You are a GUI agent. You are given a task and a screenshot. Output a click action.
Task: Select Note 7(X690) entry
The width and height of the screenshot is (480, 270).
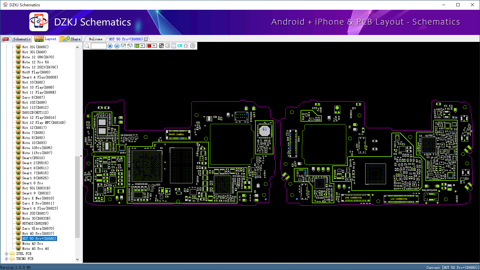33,133
